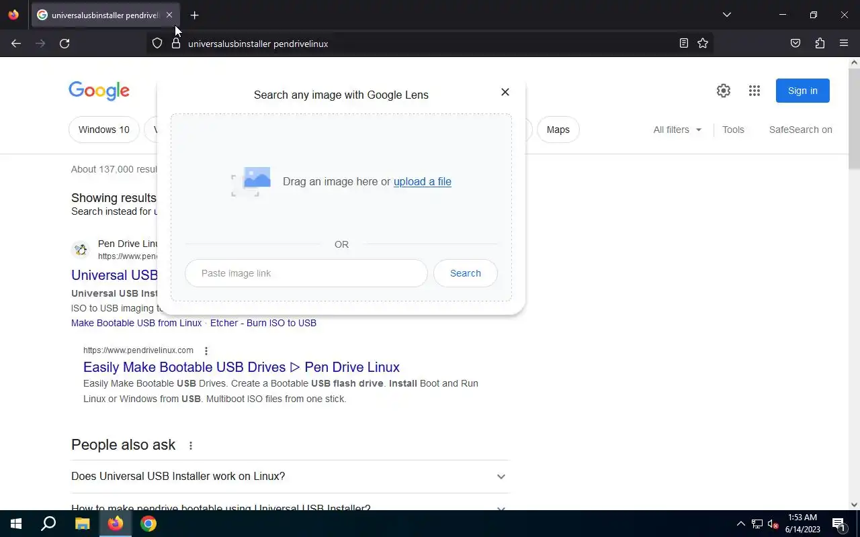Close the universalusbinstaller tab
The height and width of the screenshot is (537, 860).
point(169,15)
